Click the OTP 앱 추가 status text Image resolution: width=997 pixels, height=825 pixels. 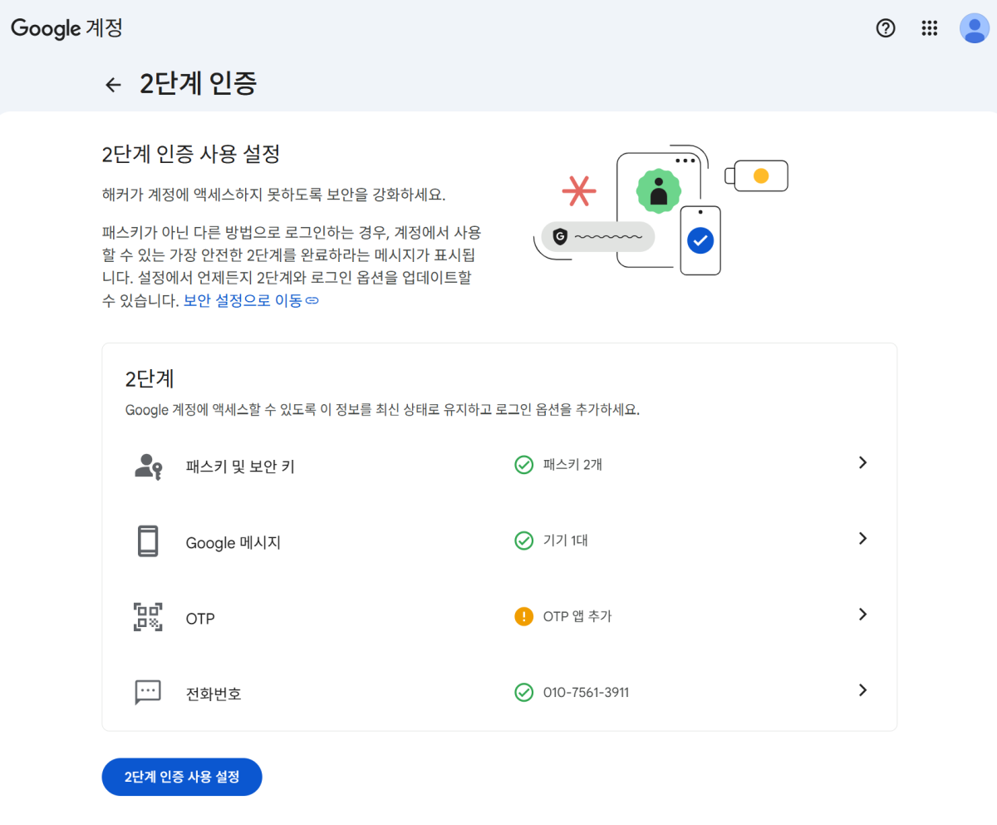point(577,616)
